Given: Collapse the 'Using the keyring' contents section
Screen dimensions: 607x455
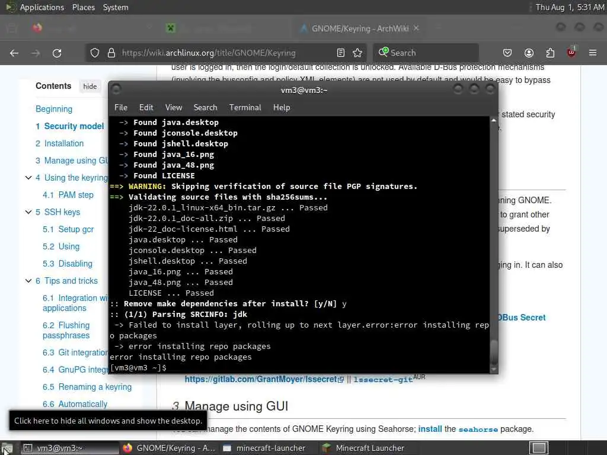Looking at the screenshot, I should 28,178.
